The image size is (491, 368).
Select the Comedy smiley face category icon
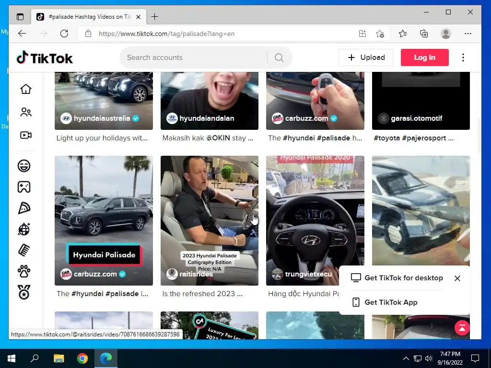(x=24, y=165)
